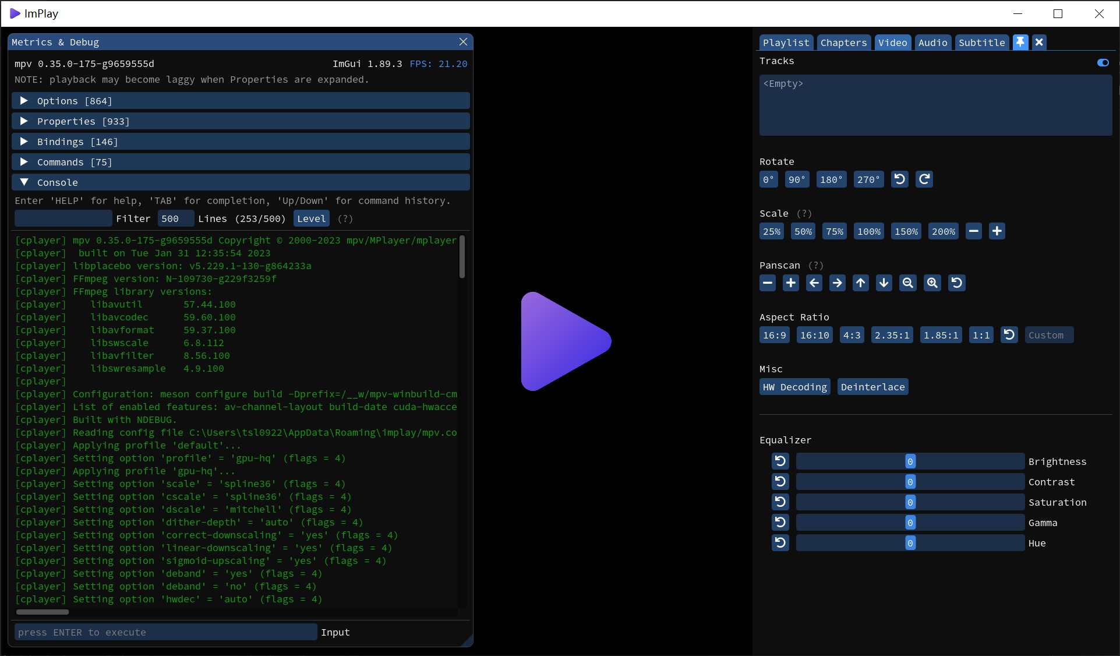Screen dimensions: 1120x656
Task: Click the Contrast slider handle
Action: (x=910, y=482)
